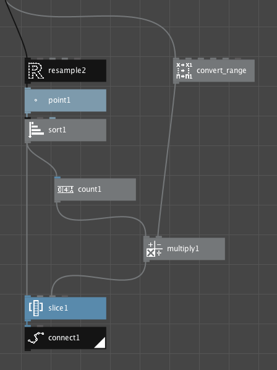Click the count1 node's counter icon

[x=66, y=189]
